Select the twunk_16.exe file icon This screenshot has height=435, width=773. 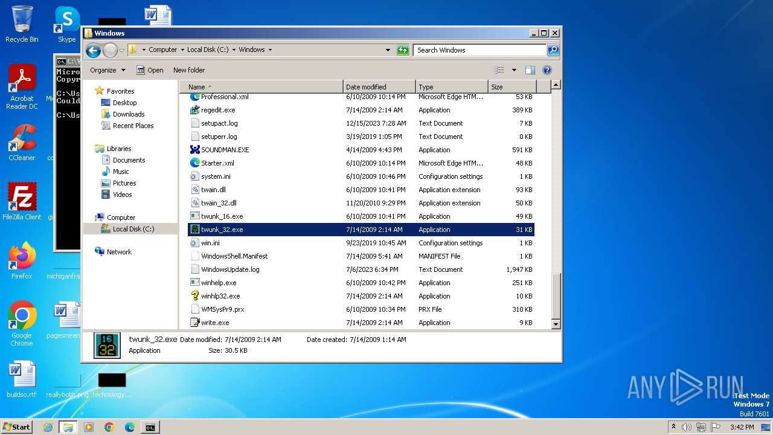pyautogui.click(x=194, y=216)
